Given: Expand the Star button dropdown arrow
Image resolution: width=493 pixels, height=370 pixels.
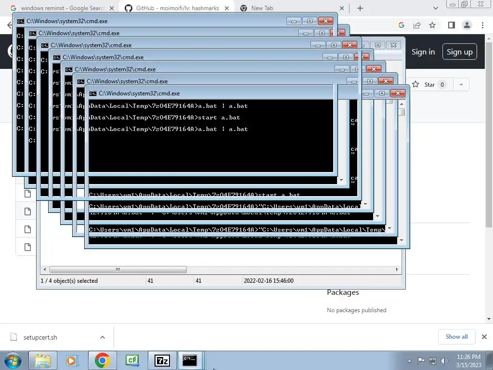Looking at the screenshot, I should click(x=461, y=85).
